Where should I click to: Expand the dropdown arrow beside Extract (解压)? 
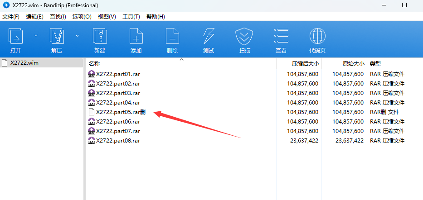point(77,36)
